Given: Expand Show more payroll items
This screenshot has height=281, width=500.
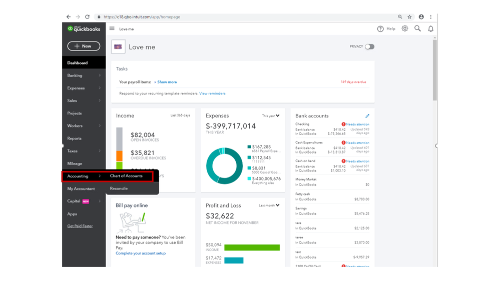Looking at the screenshot, I should 167,82.
